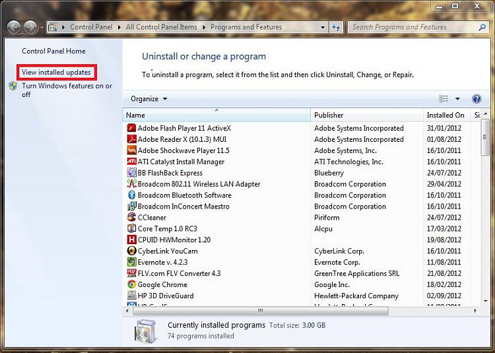This screenshot has height=353, width=495.
Task: Click the ATI Catalyst Install Manager icon
Action: click(x=131, y=162)
